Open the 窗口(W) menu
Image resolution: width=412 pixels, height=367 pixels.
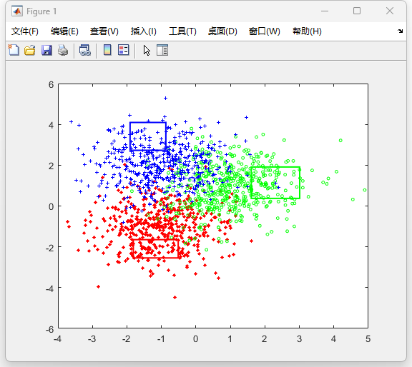[x=265, y=31]
